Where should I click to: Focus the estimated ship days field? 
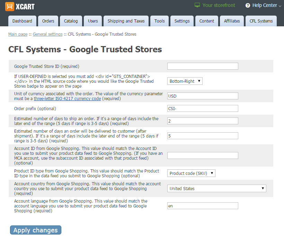click(x=203, y=121)
